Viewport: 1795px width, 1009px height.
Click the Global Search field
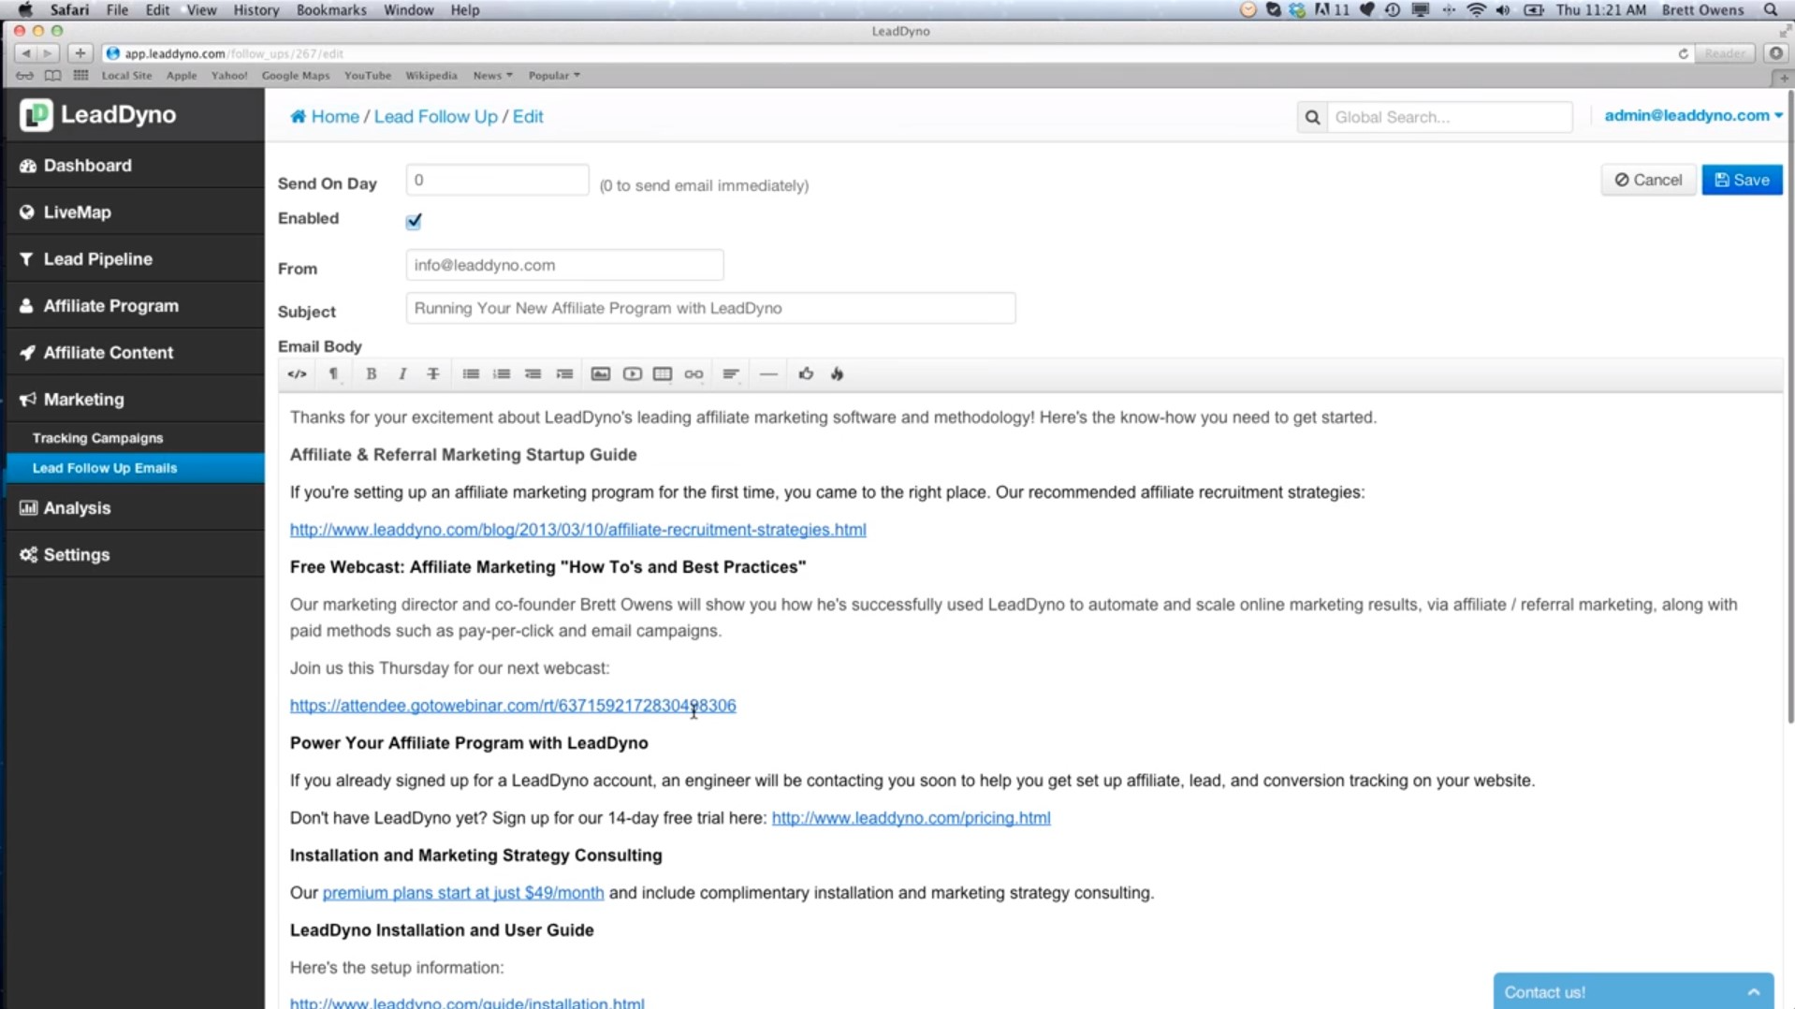click(1449, 117)
